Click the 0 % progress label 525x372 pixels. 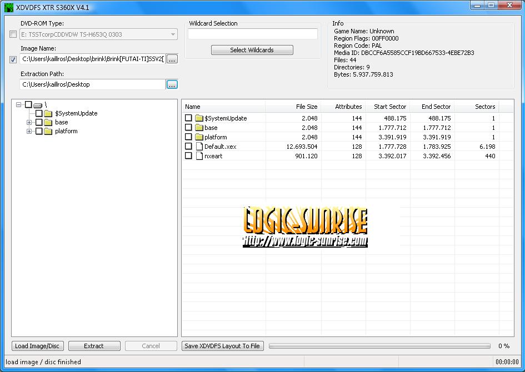point(504,346)
